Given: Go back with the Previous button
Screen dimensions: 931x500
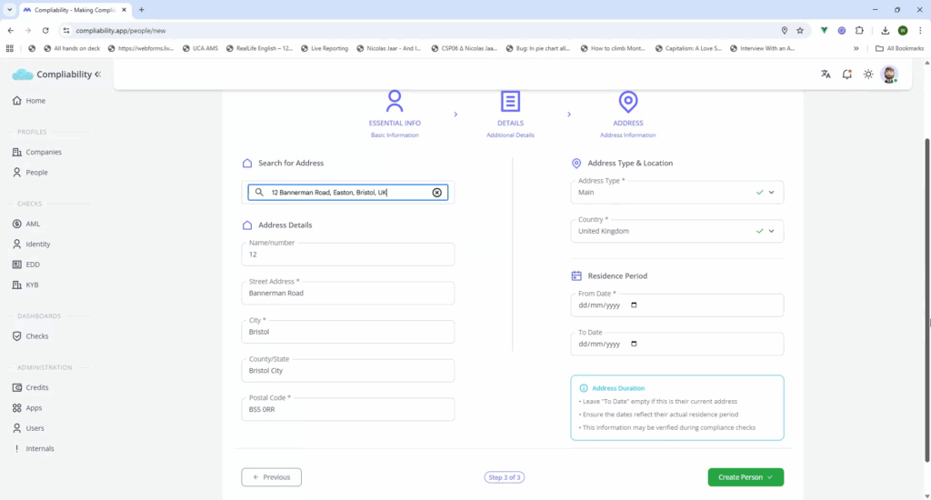Looking at the screenshot, I should 271,477.
